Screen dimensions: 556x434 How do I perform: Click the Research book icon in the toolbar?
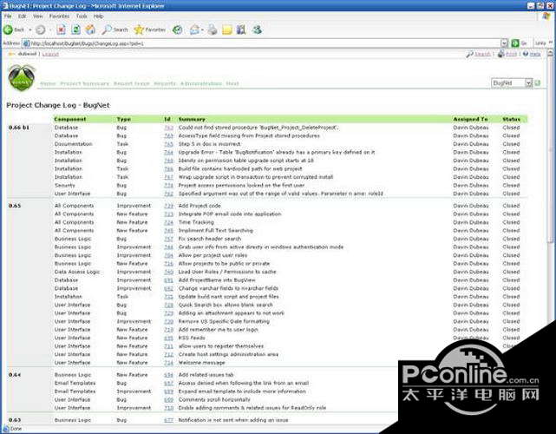241,30
